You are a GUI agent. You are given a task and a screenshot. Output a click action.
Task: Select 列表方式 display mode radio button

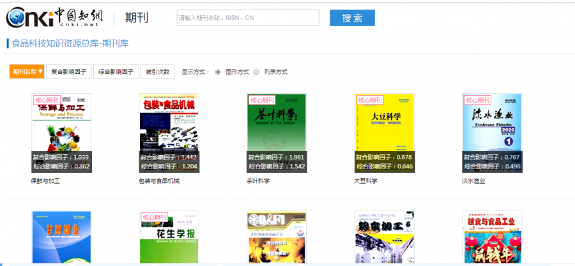tap(257, 72)
